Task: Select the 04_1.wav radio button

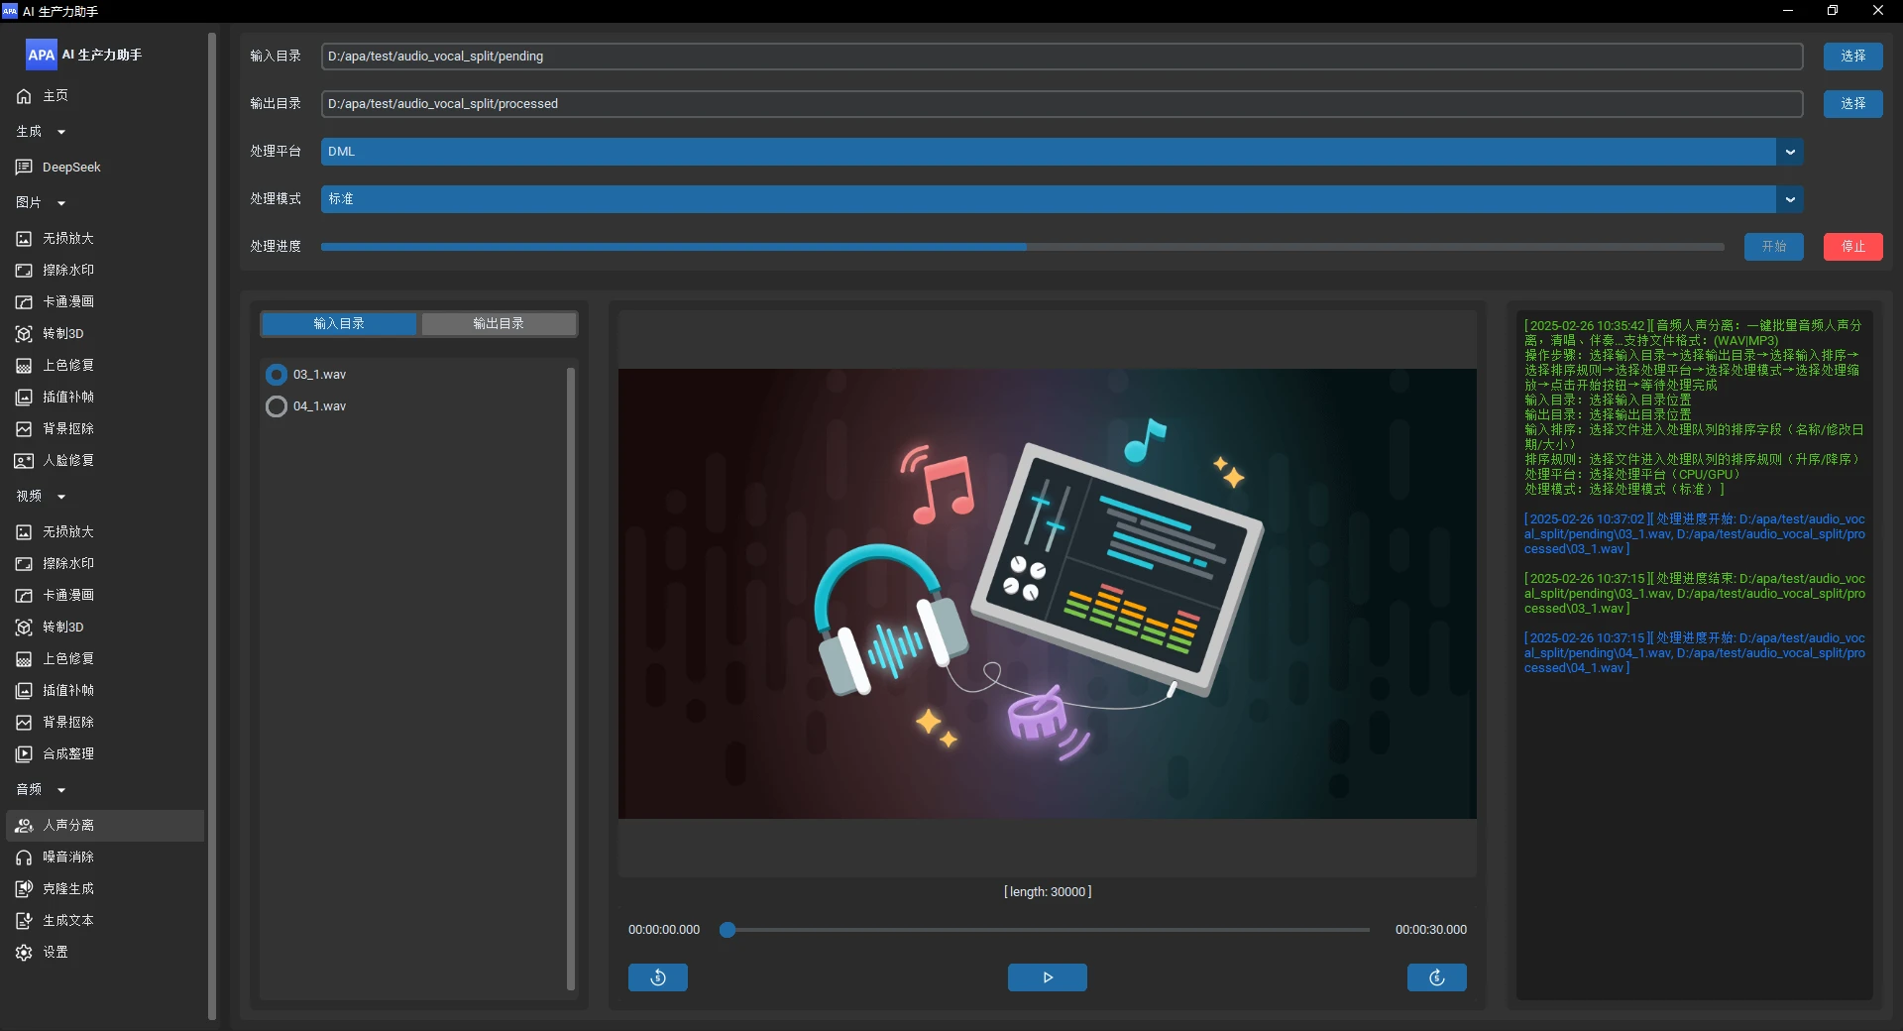Action: 277,406
